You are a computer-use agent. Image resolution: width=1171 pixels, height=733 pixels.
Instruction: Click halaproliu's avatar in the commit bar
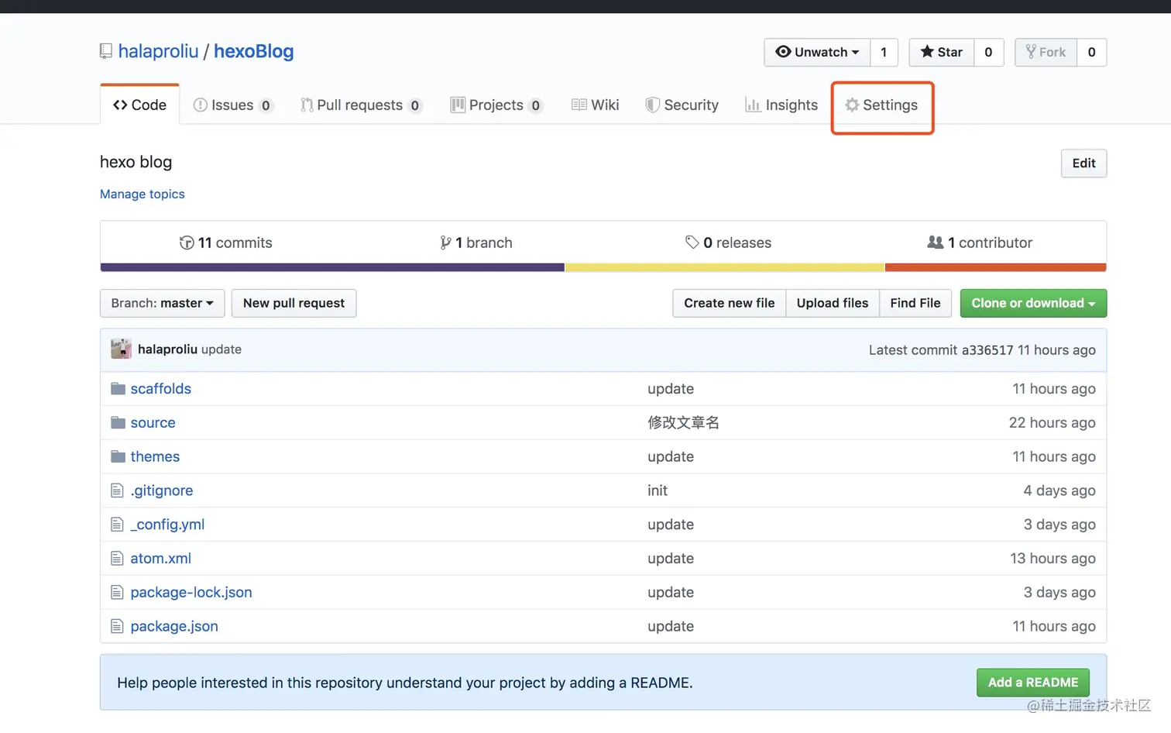point(121,349)
